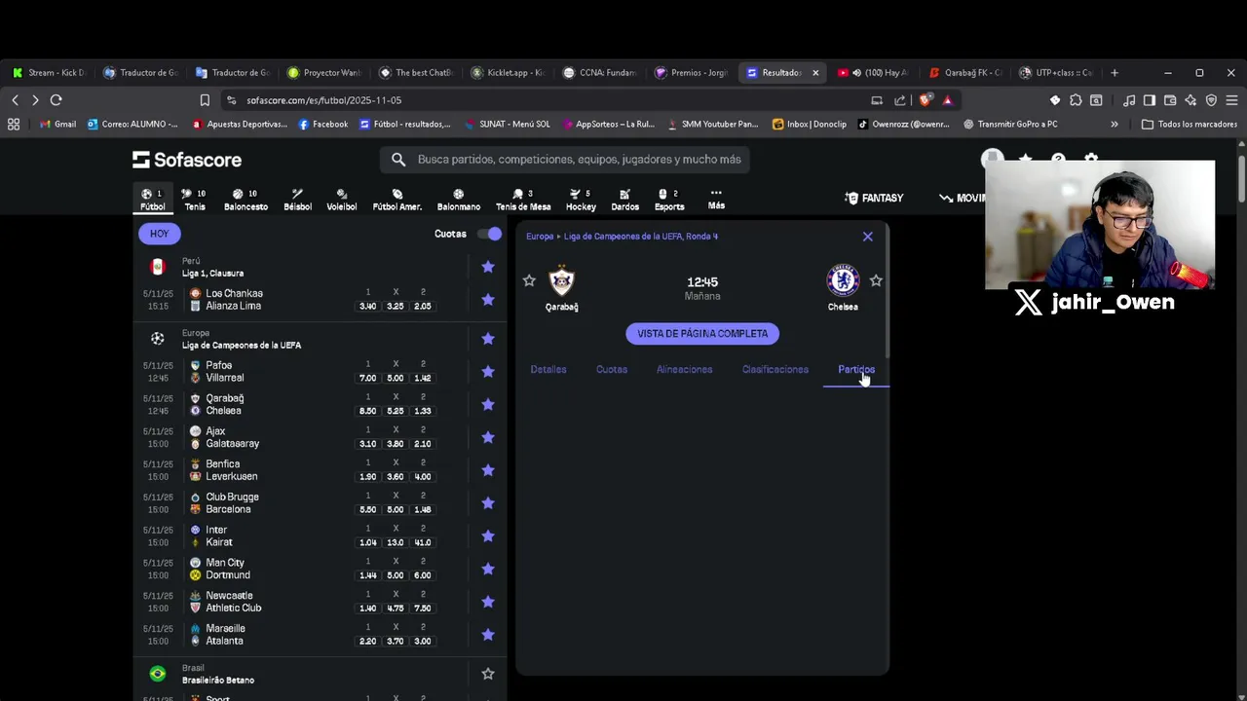The height and width of the screenshot is (701, 1247).
Task: Open a new browser tab
Action: pos(1115,73)
